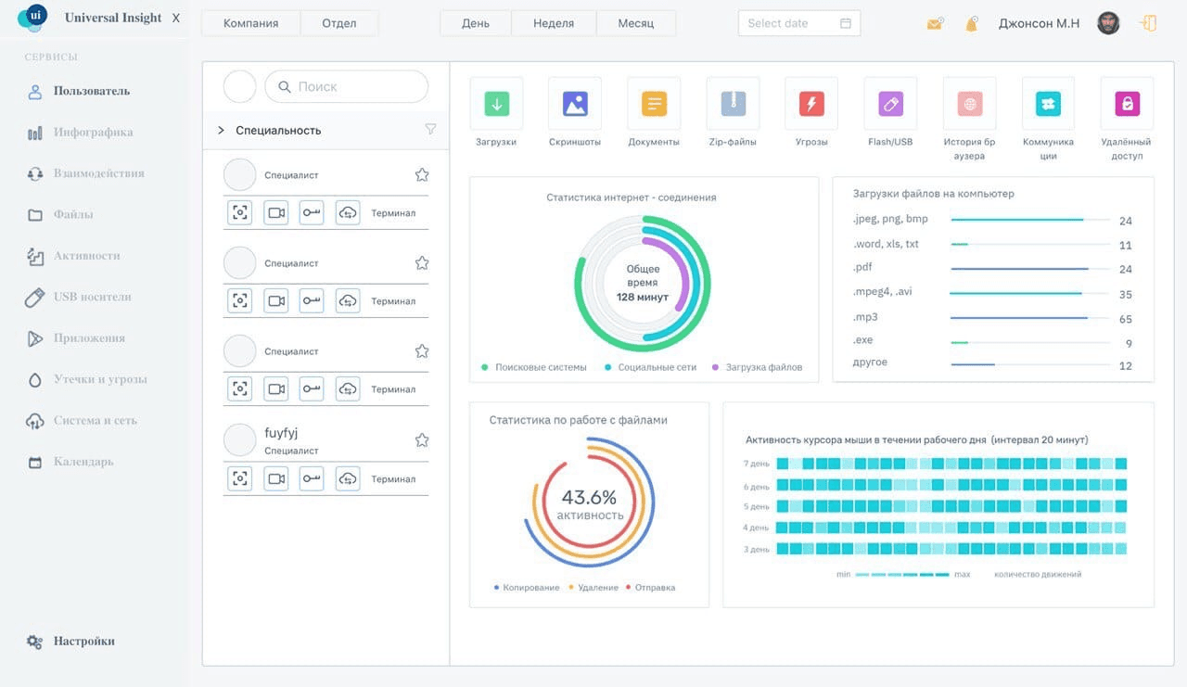
Task: Click the .jpeg, png, bmp progress bar
Action: click(x=1029, y=220)
